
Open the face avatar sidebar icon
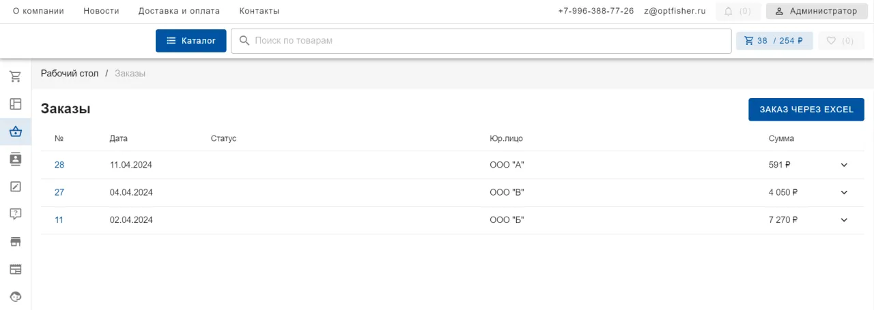click(15, 296)
